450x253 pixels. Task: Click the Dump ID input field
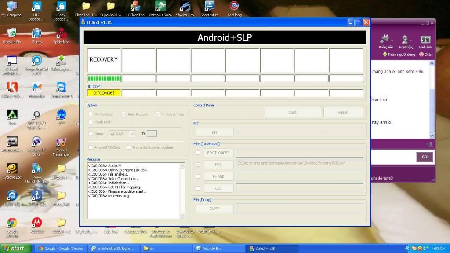point(152,134)
